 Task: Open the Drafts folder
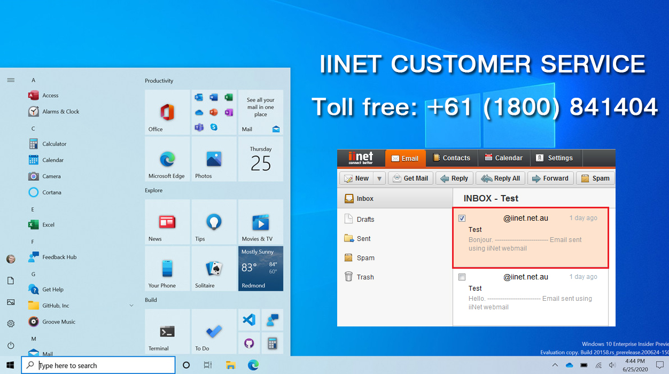point(365,219)
